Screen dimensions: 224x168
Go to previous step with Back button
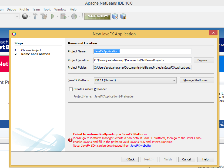130,159
